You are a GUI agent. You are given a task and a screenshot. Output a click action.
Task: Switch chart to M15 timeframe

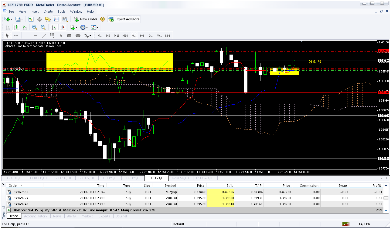tap(117, 35)
